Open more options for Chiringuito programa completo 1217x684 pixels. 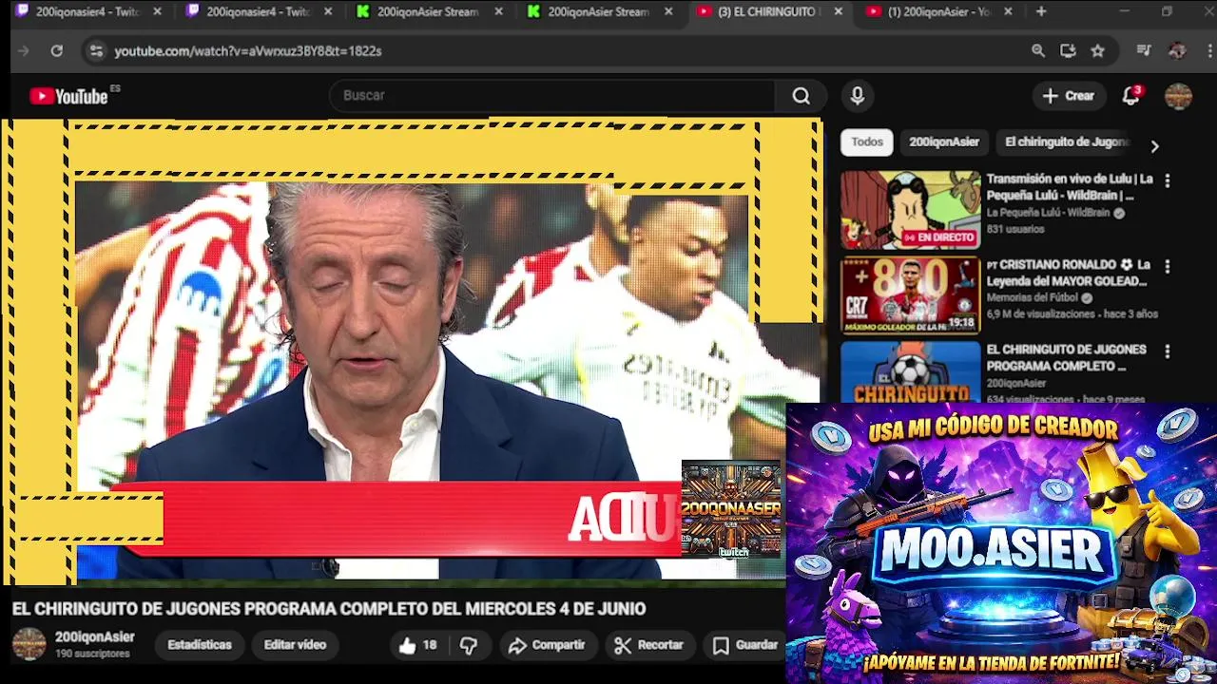pos(1168,351)
